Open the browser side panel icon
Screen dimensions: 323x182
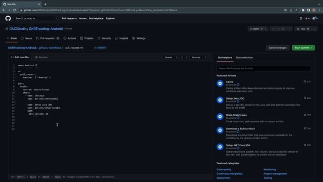pos(308,10)
